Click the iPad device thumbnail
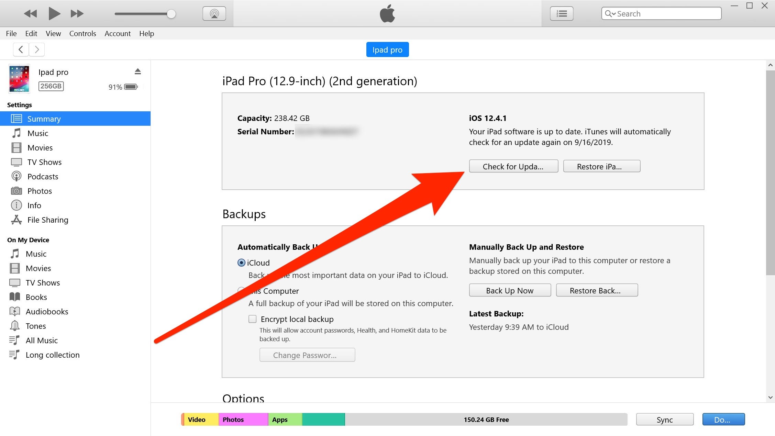The height and width of the screenshot is (436, 775). coord(19,79)
